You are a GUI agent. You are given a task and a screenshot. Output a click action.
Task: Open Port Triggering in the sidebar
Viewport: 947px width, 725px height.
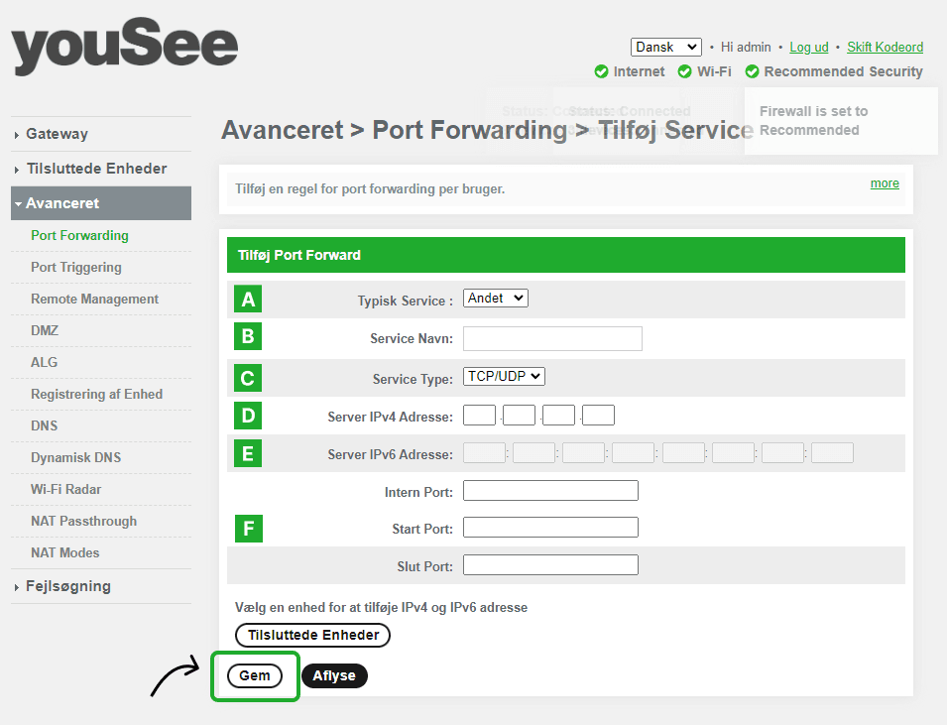click(x=76, y=267)
